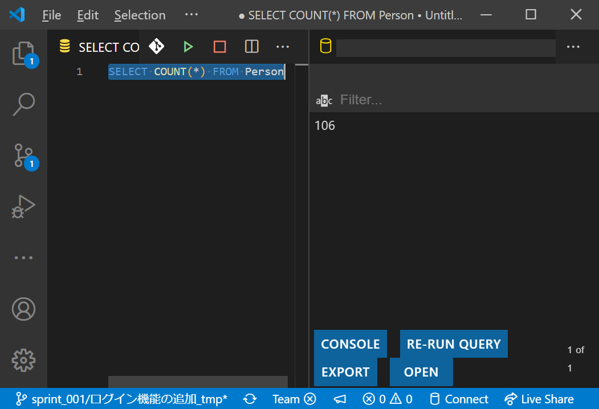The height and width of the screenshot is (409, 599).
Task: Connect to a database using the status bar Connect icon
Action: click(x=459, y=399)
